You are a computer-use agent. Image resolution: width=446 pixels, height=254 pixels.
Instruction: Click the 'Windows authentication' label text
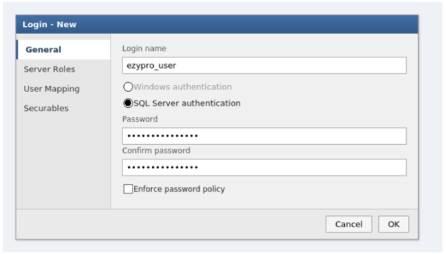(x=182, y=87)
